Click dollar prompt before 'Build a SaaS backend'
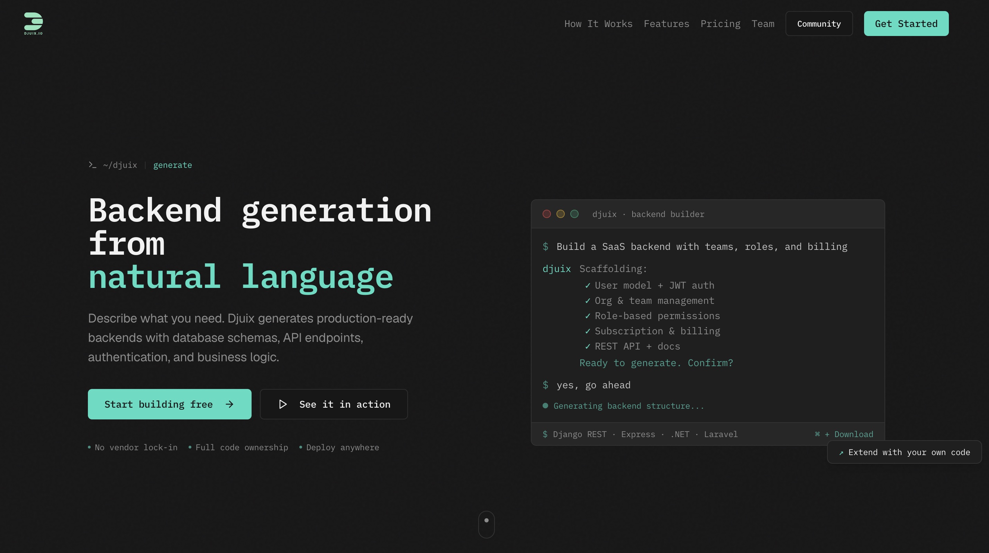 tap(545, 246)
